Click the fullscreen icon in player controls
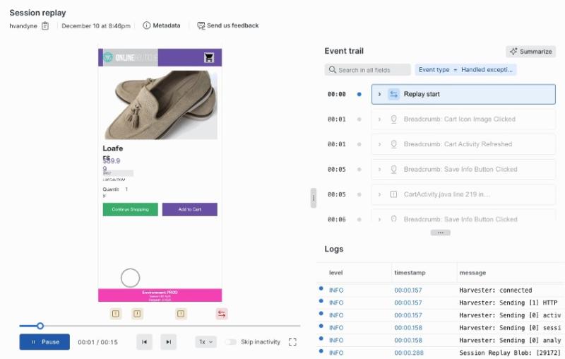 (293, 342)
